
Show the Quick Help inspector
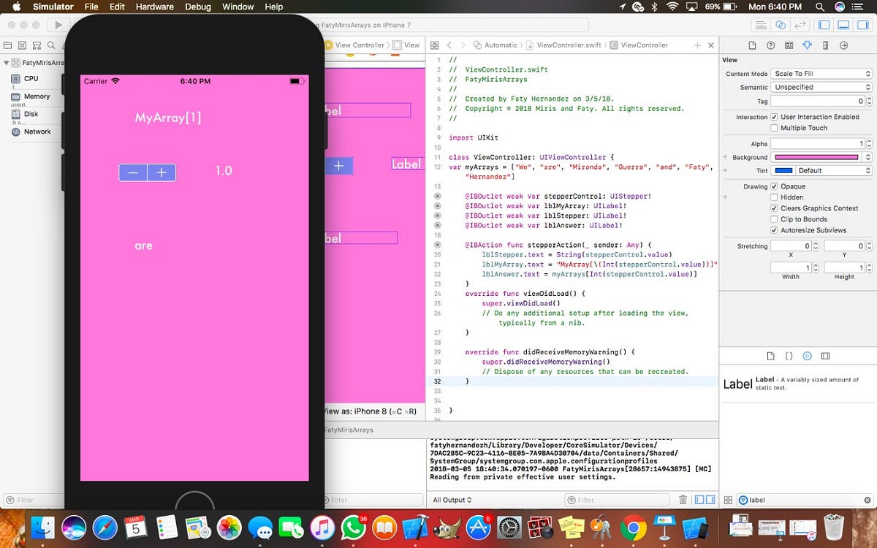tap(770, 45)
